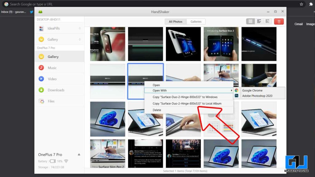Click the HandShaker Android logo icon
The height and width of the screenshot is (177, 315).
40,12
